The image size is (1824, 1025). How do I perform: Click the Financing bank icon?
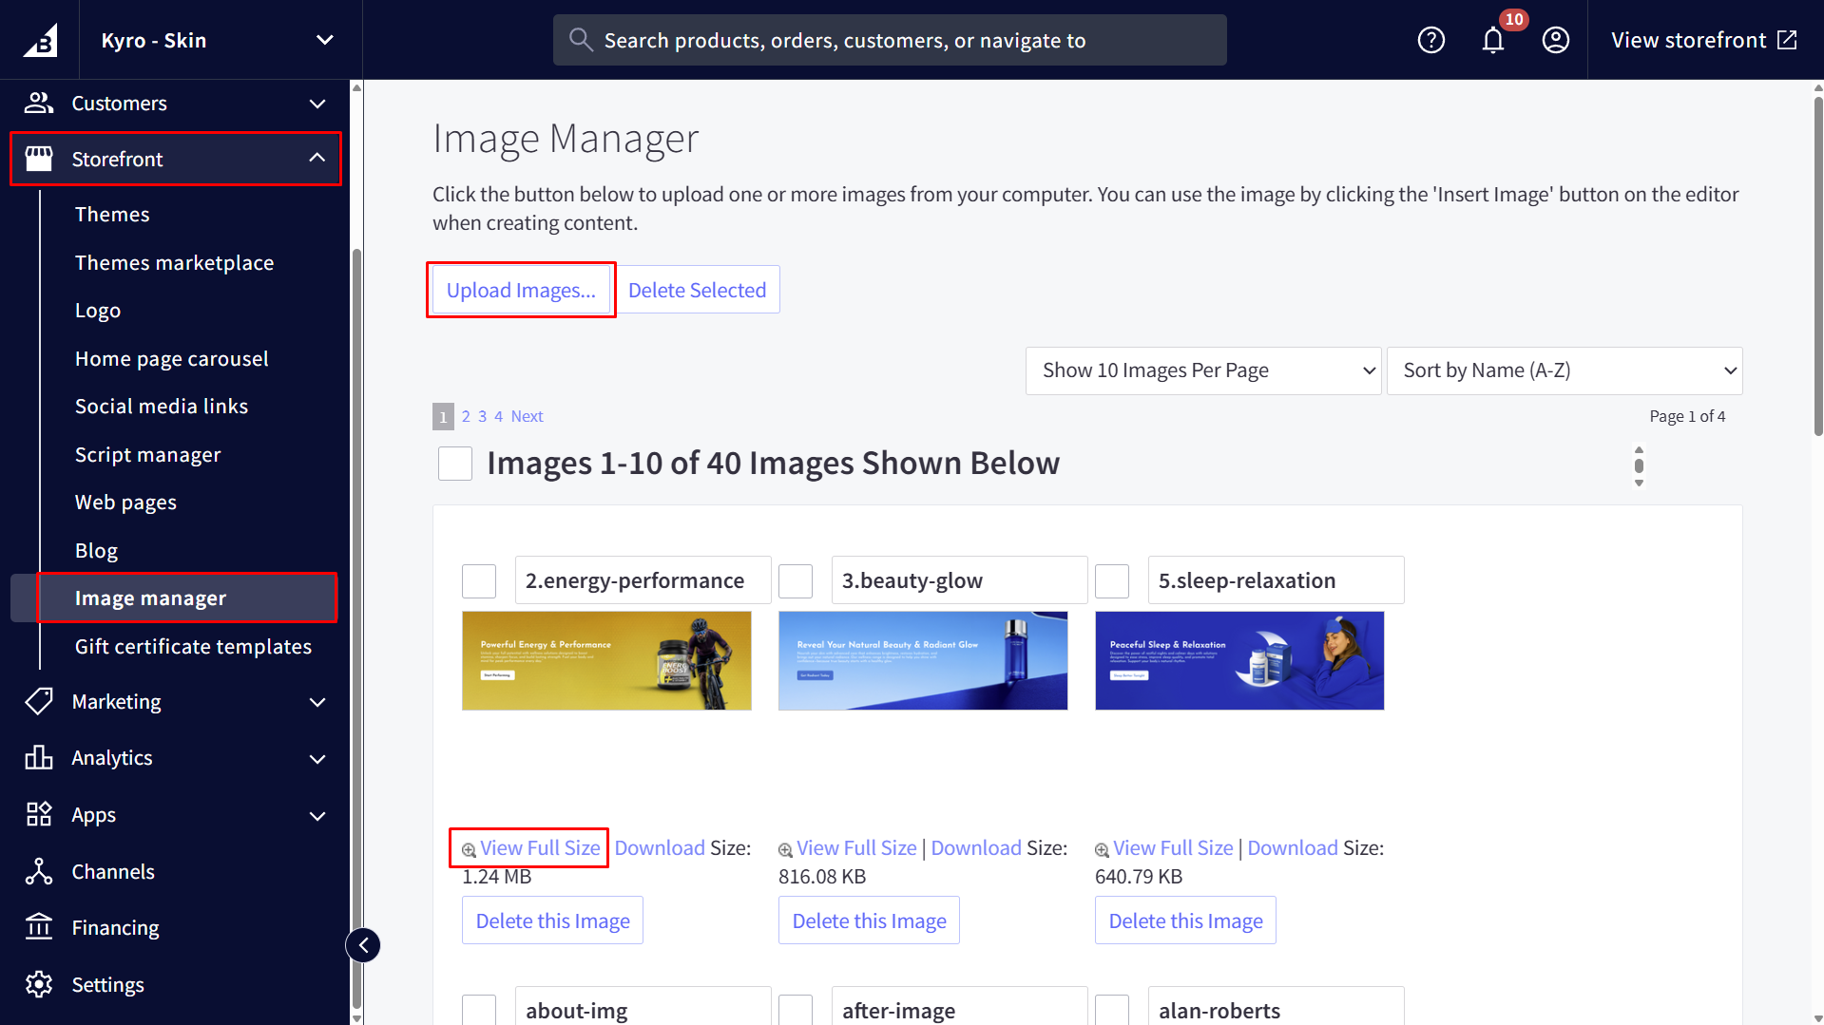coord(39,927)
